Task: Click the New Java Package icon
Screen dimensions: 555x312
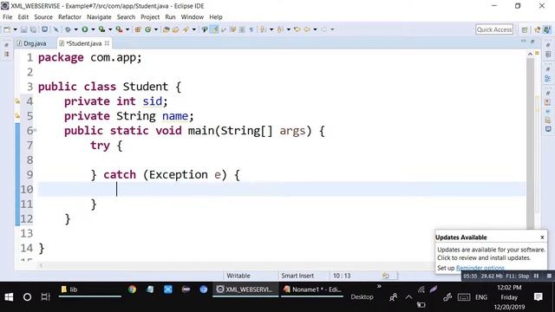Action: pos(138,29)
